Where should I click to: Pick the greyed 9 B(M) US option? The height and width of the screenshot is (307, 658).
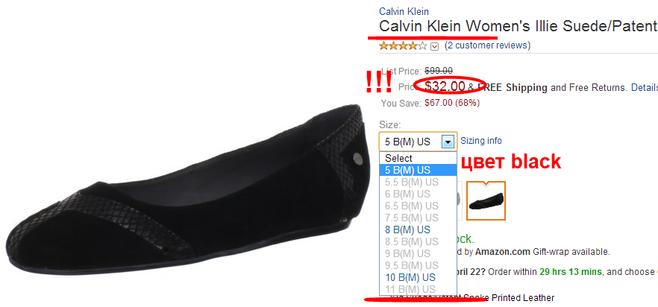pyautogui.click(x=418, y=254)
